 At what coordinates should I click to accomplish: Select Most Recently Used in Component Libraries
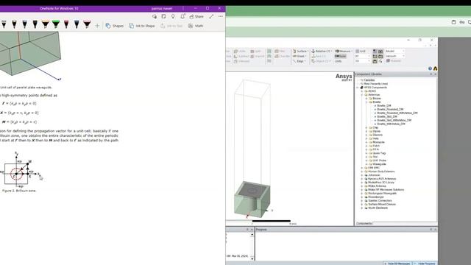pyautogui.click(x=375, y=84)
